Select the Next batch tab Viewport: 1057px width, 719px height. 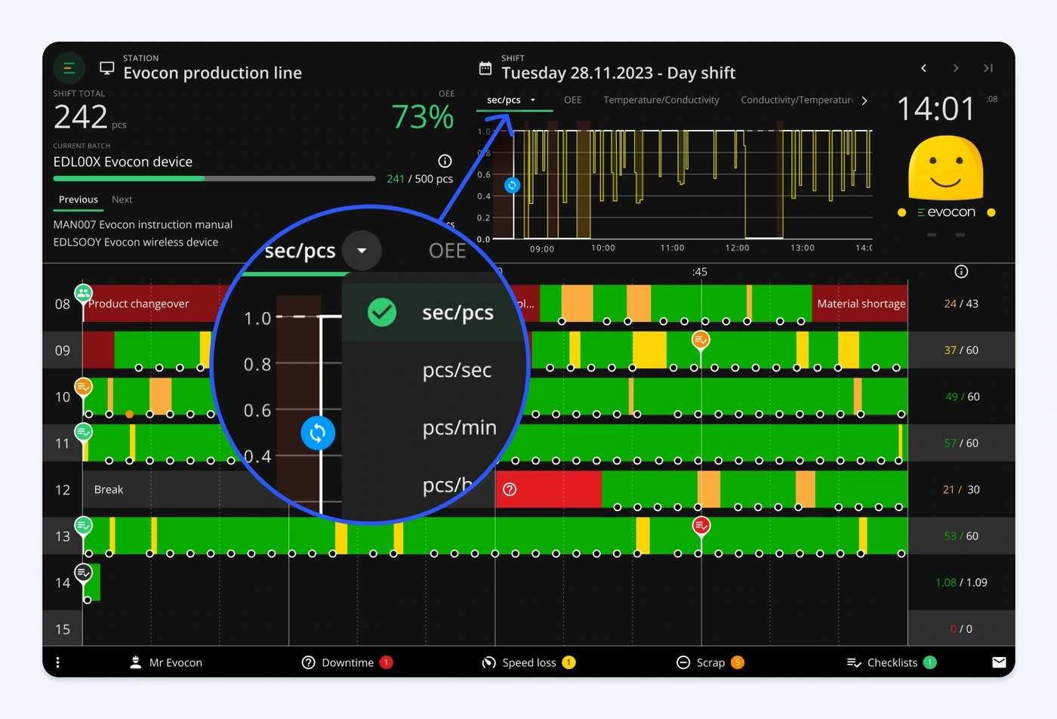[x=122, y=199]
